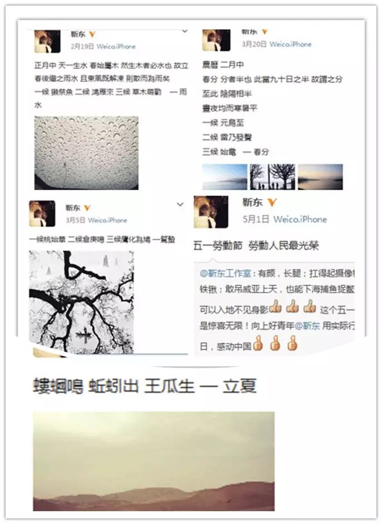View raindrops on glass photo
Screen dimensions: 382x524
[87, 153]
